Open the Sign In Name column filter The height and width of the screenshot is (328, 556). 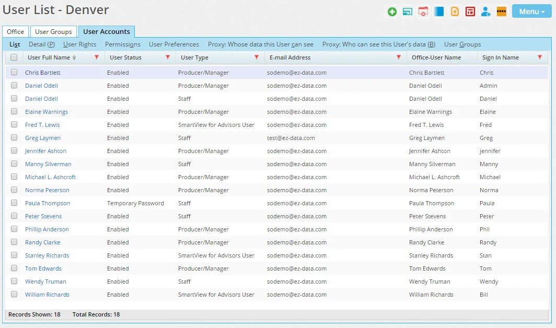click(x=540, y=57)
